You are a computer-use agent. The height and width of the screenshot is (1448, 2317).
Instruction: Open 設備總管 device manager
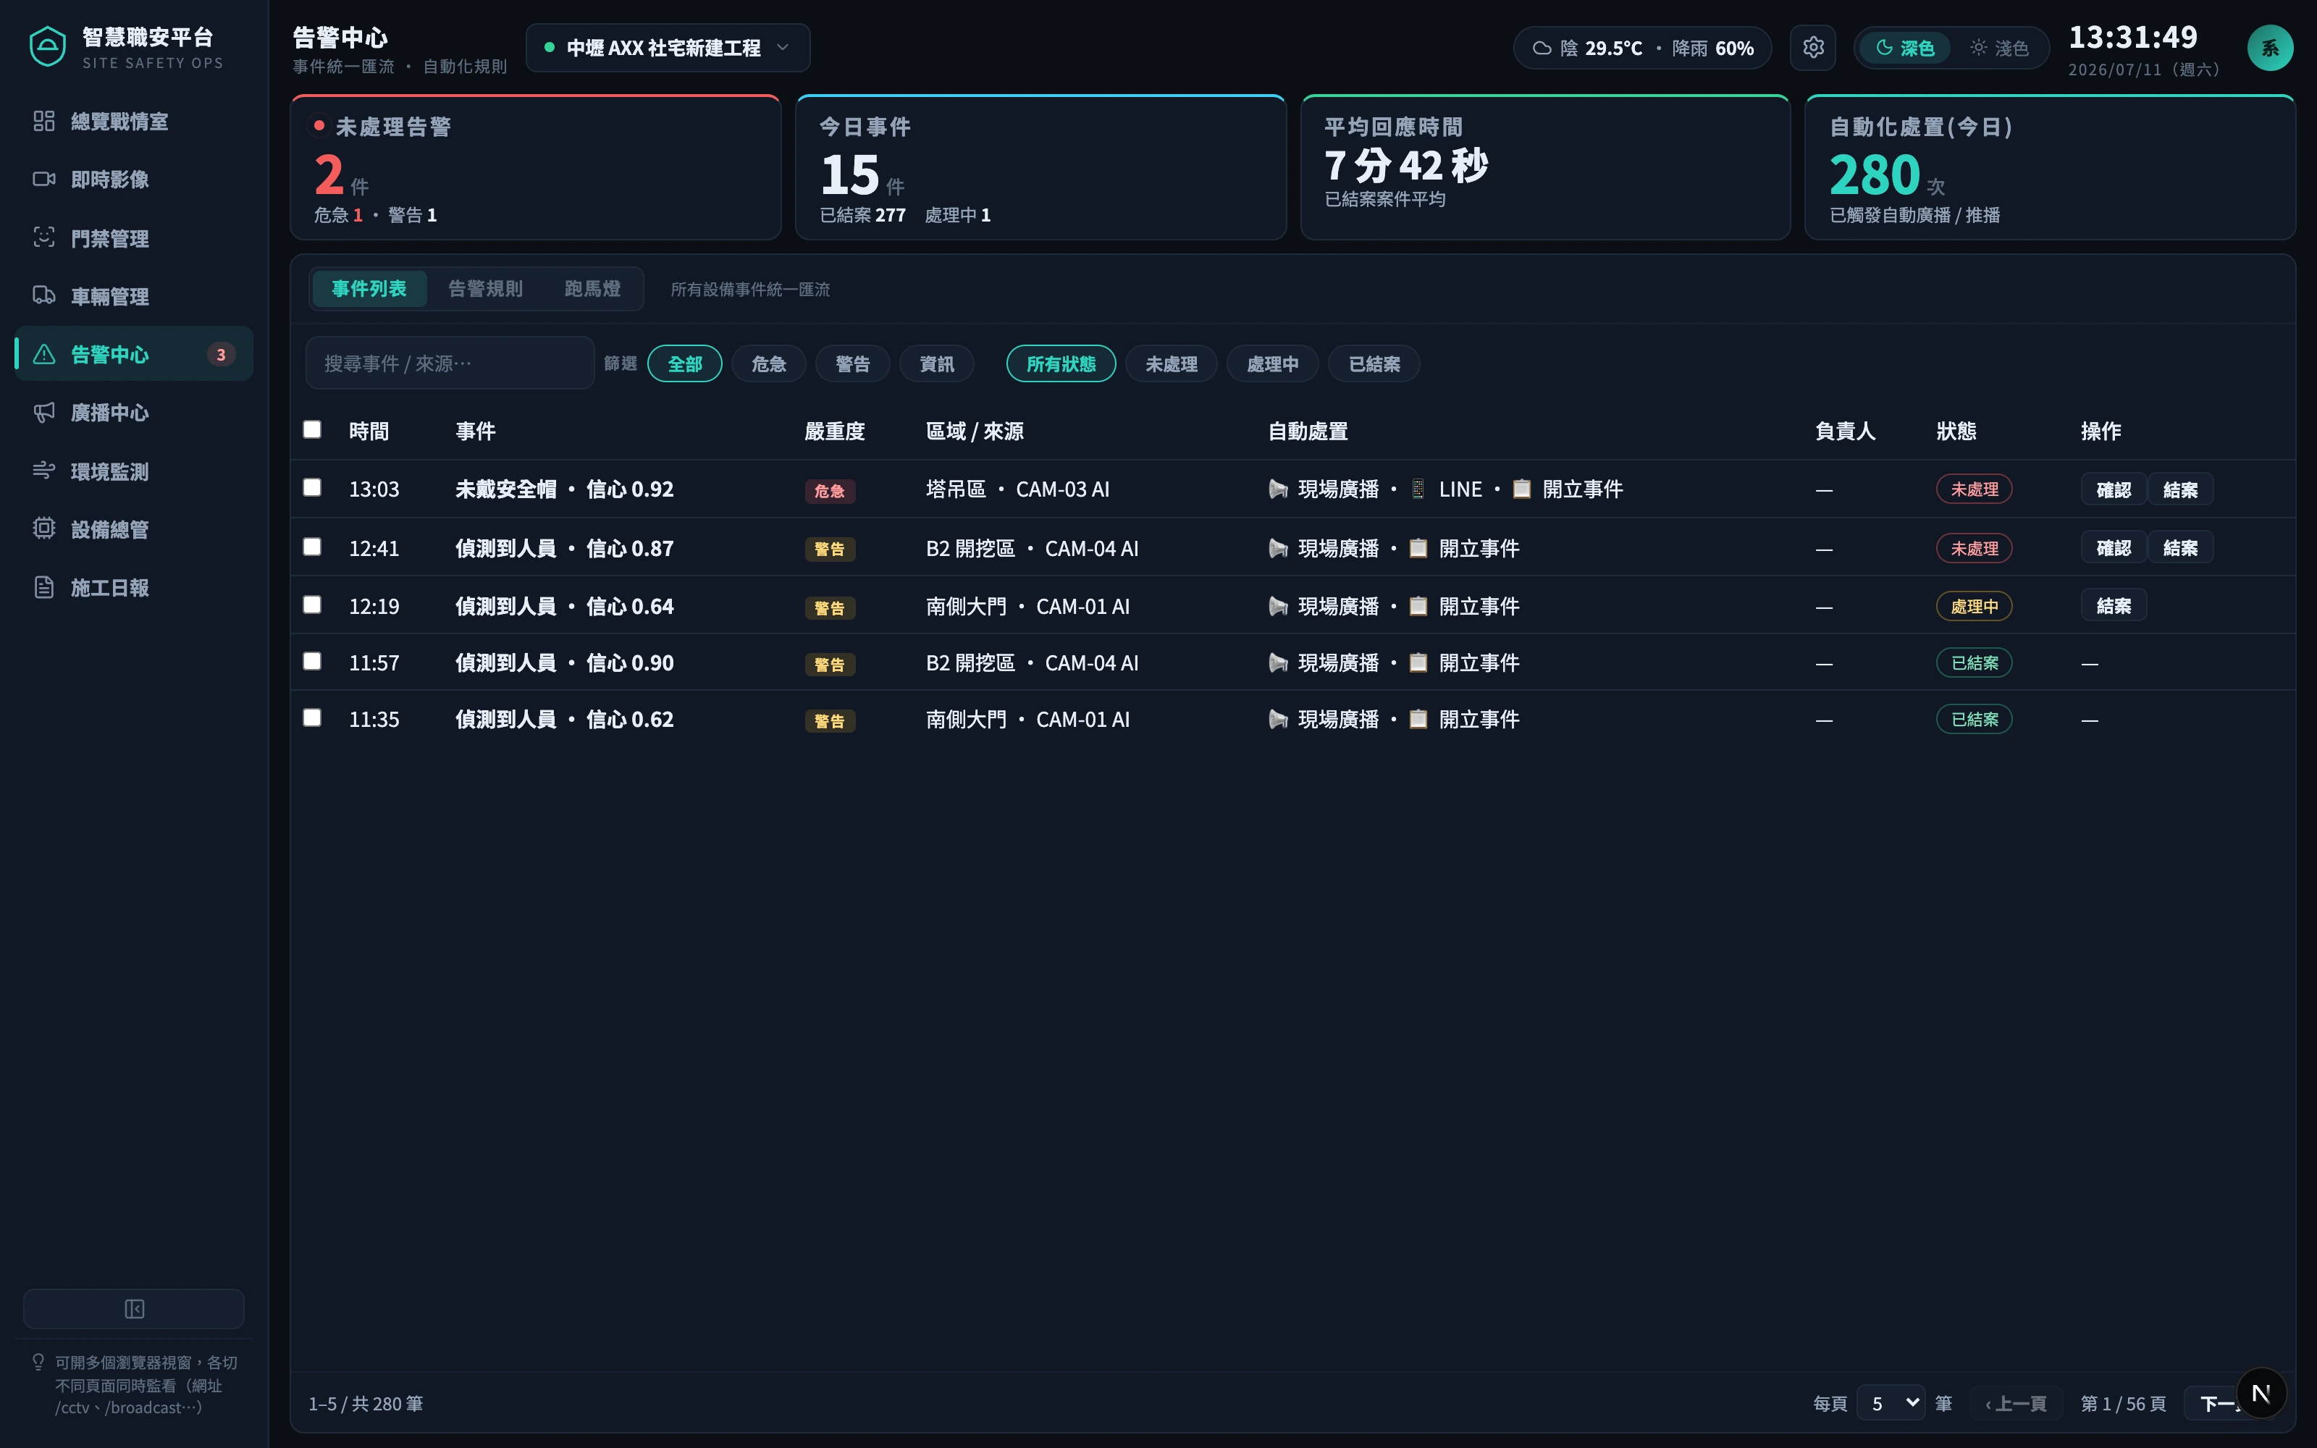pyautogui.click(x=134, y=529)
